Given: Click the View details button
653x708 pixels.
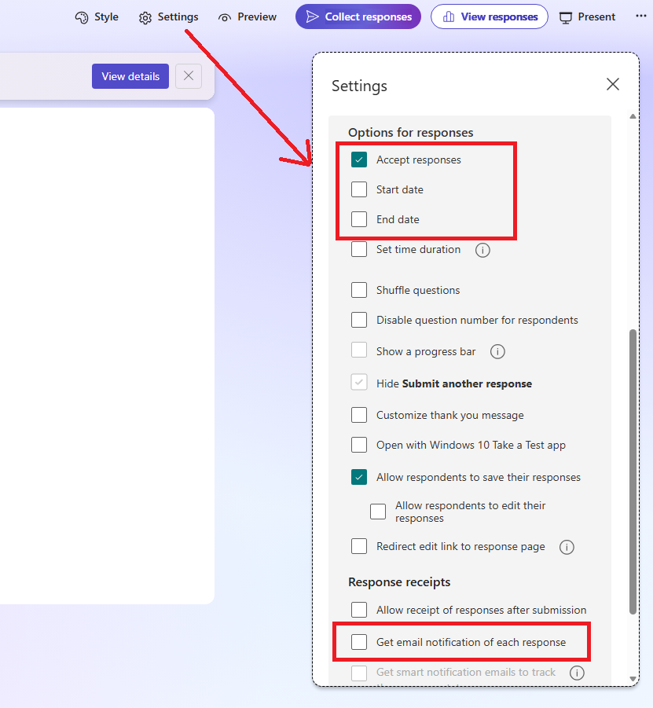Looking at the screenshot, I should (x=130, y=76).
